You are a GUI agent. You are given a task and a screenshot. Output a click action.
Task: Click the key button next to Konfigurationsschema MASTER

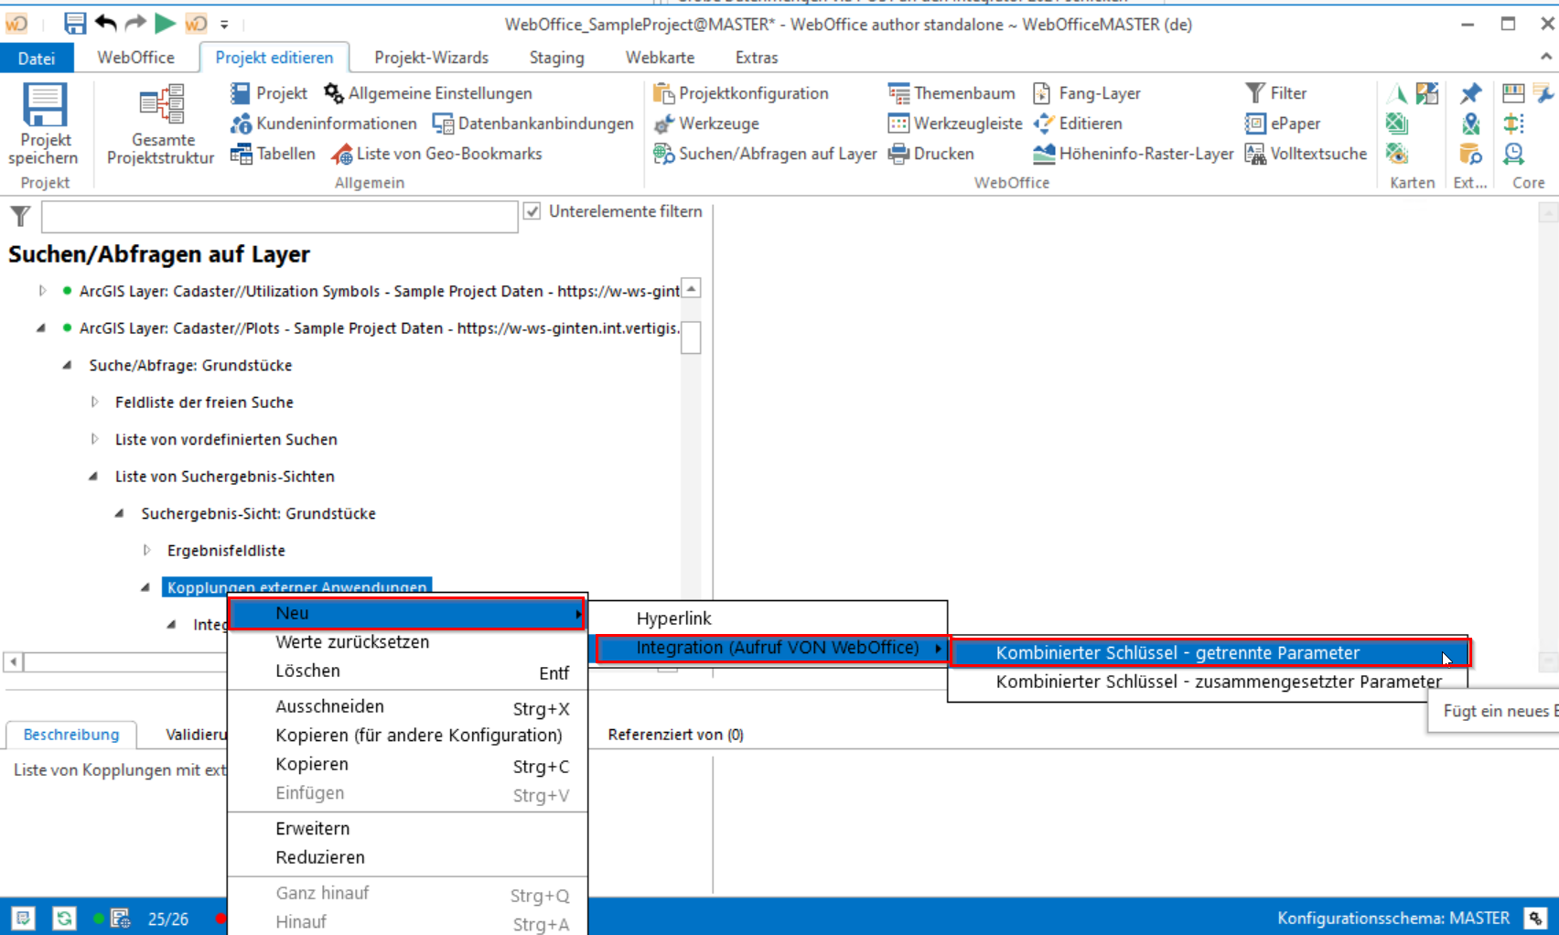[x=1535, y=918]
